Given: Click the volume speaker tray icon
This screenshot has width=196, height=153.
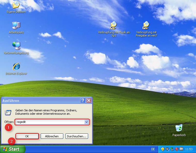Looking at the screenshot, I should point(167,149).
